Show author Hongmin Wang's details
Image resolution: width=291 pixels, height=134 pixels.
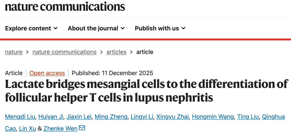(x=213, y=117)
